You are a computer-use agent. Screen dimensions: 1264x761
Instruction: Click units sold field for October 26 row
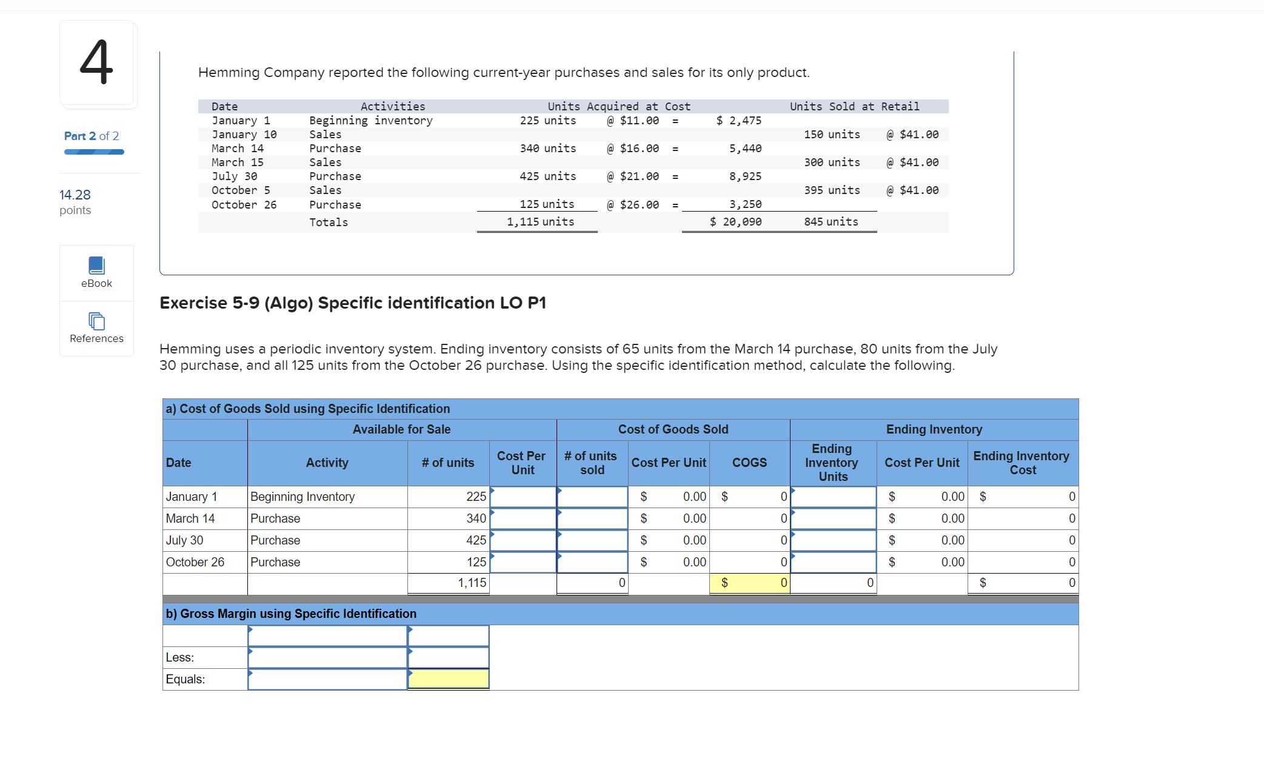(x=592, y=562)
